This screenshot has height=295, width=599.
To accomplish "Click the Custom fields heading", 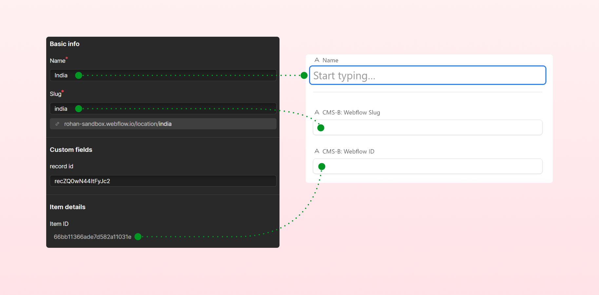I will tap(71, 150).
